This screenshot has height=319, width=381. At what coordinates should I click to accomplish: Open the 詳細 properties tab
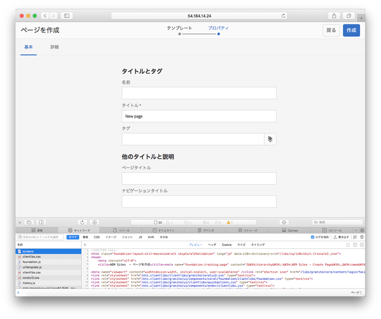[54, 47]
